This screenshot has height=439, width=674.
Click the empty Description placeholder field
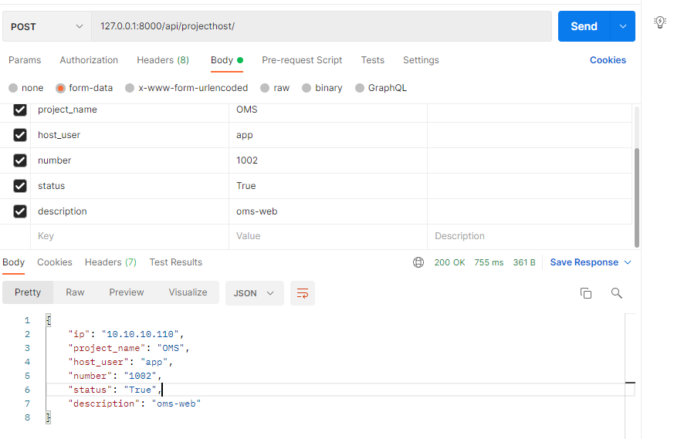[x=530, y=236]
